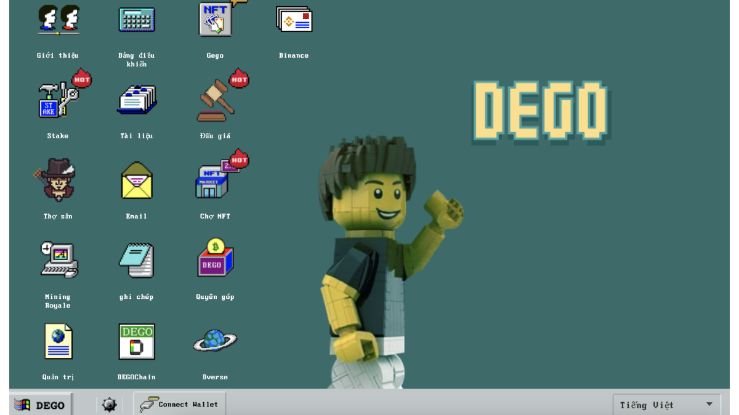
Task: Open the Stake icon
Action: 58,100
